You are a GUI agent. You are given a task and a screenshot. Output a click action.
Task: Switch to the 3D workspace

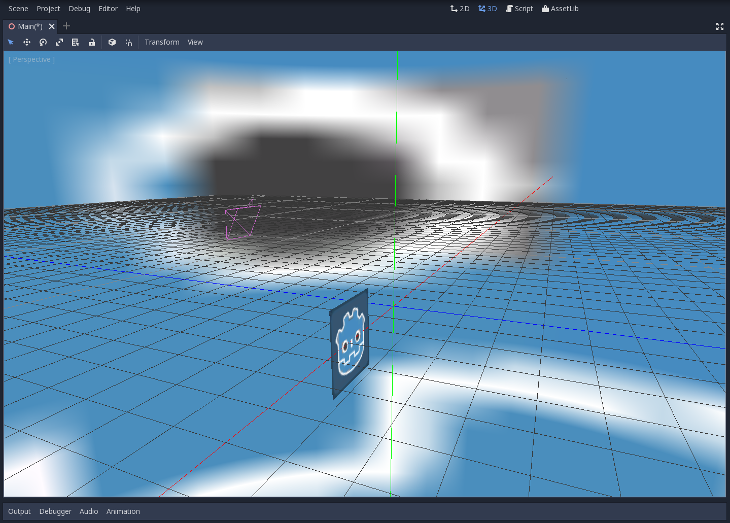[488, 9]
